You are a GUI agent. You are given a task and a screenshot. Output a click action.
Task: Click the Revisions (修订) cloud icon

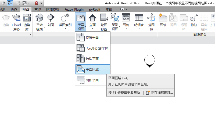(194, 18)
